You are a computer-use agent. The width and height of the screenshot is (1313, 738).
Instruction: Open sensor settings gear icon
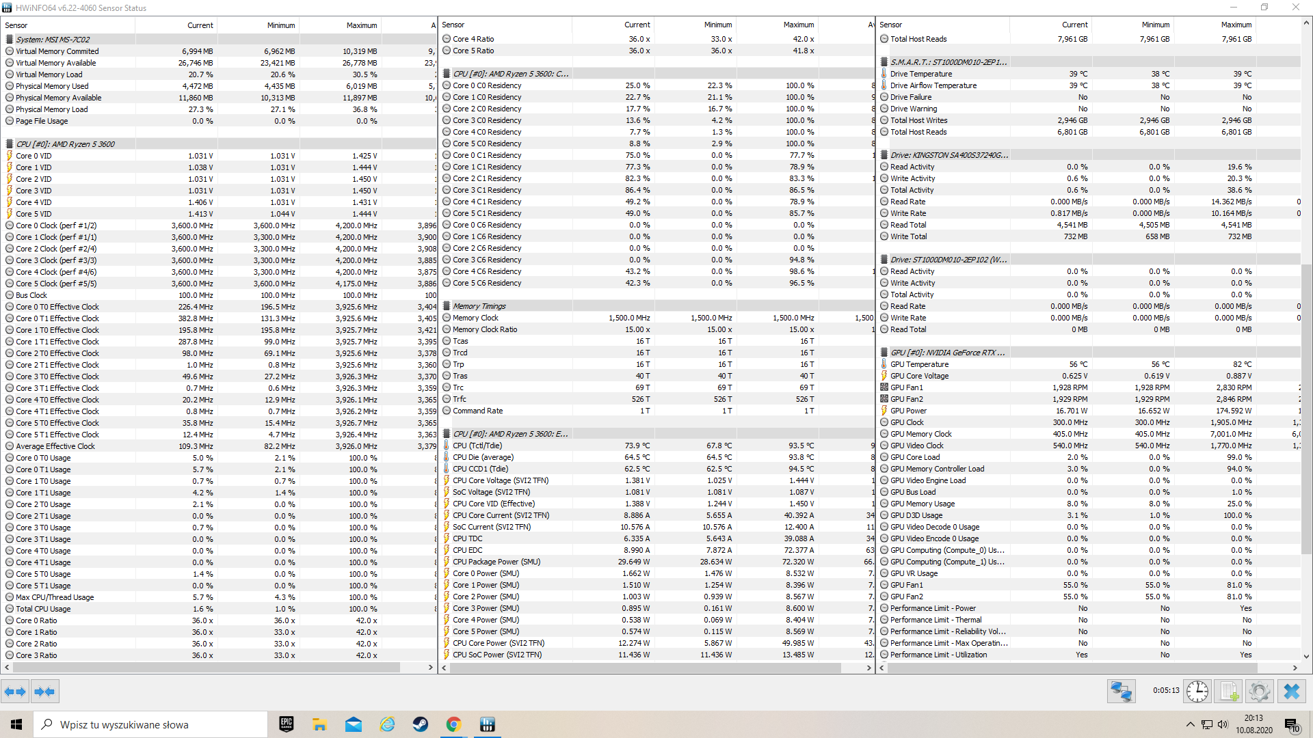coord(1259,692)
